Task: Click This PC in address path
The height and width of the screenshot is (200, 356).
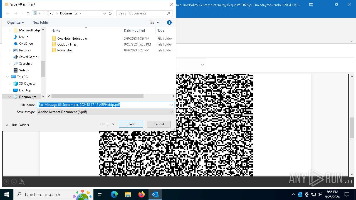Action: (48, 13)
